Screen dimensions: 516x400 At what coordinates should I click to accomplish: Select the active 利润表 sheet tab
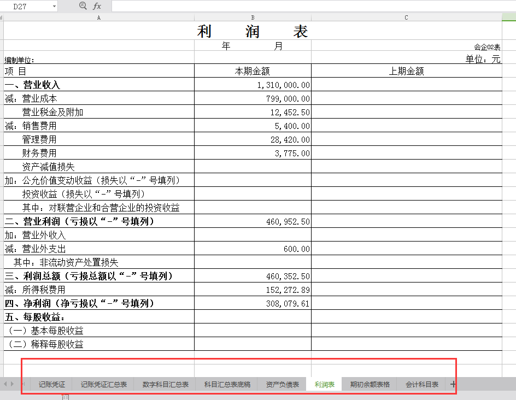click(x=324, y=384)
